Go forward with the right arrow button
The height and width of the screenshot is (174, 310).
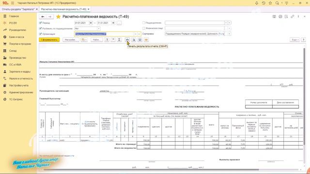(x=50, y=16)
